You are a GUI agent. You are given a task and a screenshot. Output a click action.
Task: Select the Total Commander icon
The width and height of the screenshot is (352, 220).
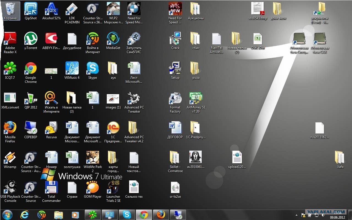click(x=51, y=191)
